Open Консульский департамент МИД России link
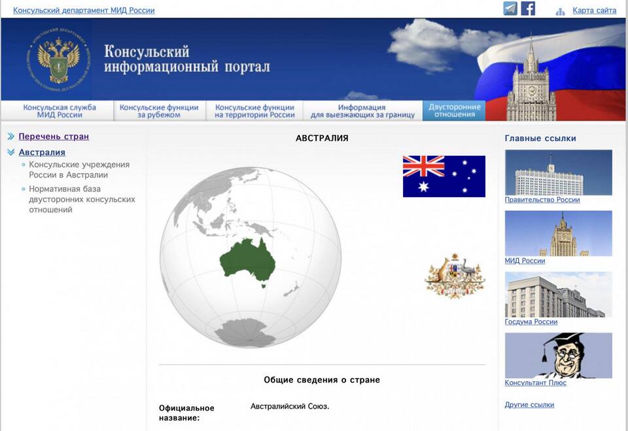628x431 pixels. 84,10
